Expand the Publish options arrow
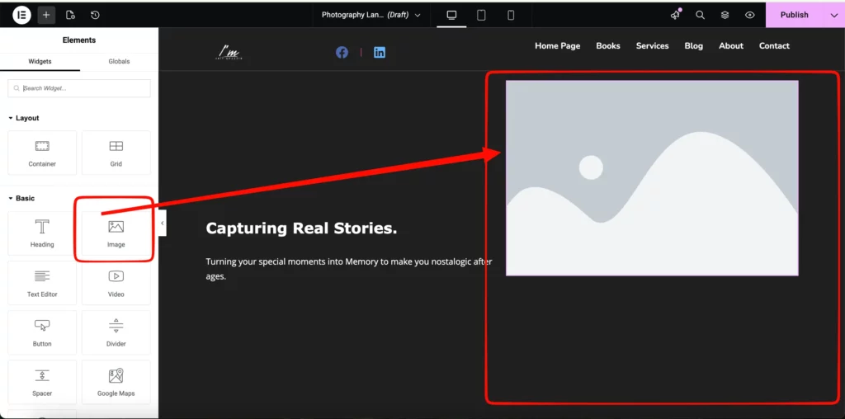The image size is (845, 419). tap(833, 15)
